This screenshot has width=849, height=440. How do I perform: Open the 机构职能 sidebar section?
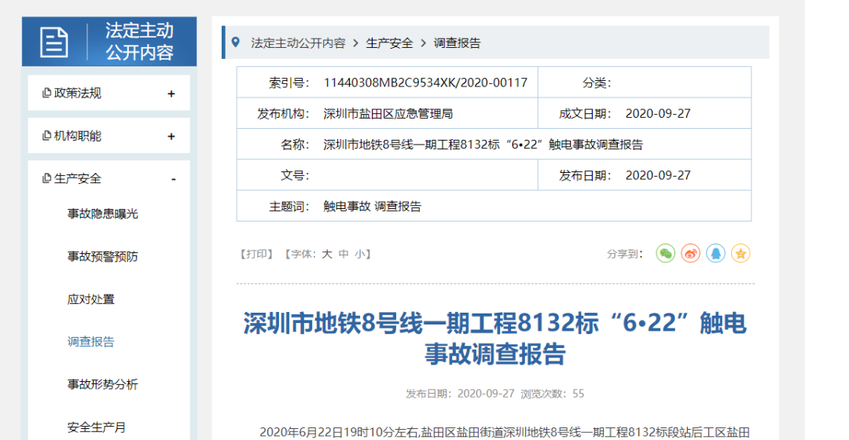coord(108,136)
